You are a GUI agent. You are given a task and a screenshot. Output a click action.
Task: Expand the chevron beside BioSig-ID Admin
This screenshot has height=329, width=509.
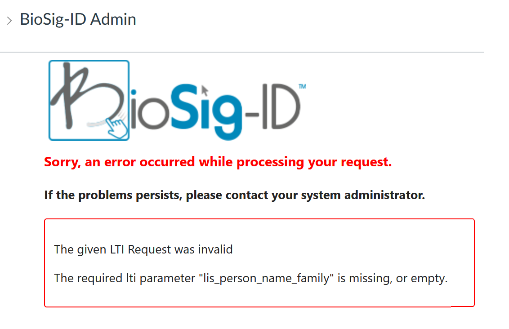(x=9, y=21)
